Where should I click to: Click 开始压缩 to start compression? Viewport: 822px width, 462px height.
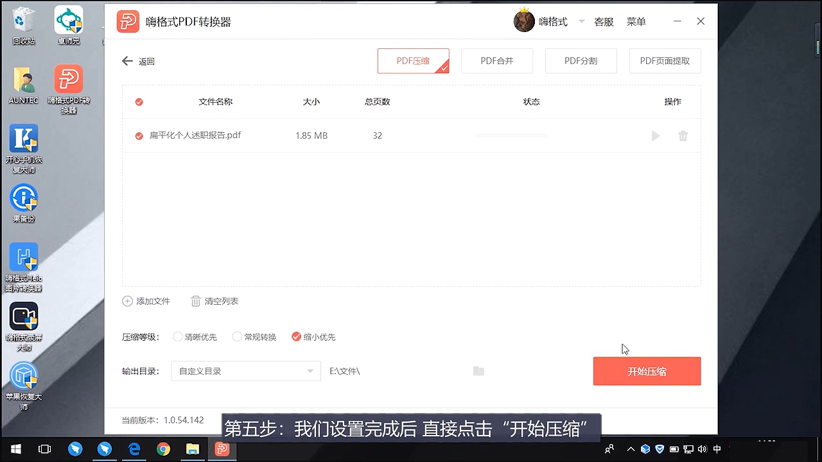(x=647, y=371)
